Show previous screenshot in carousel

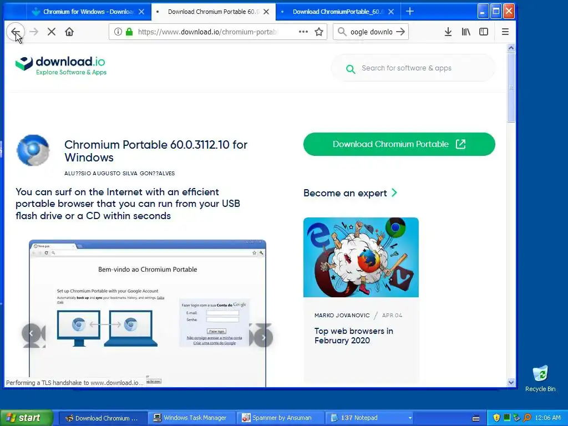tap(31, 333)
